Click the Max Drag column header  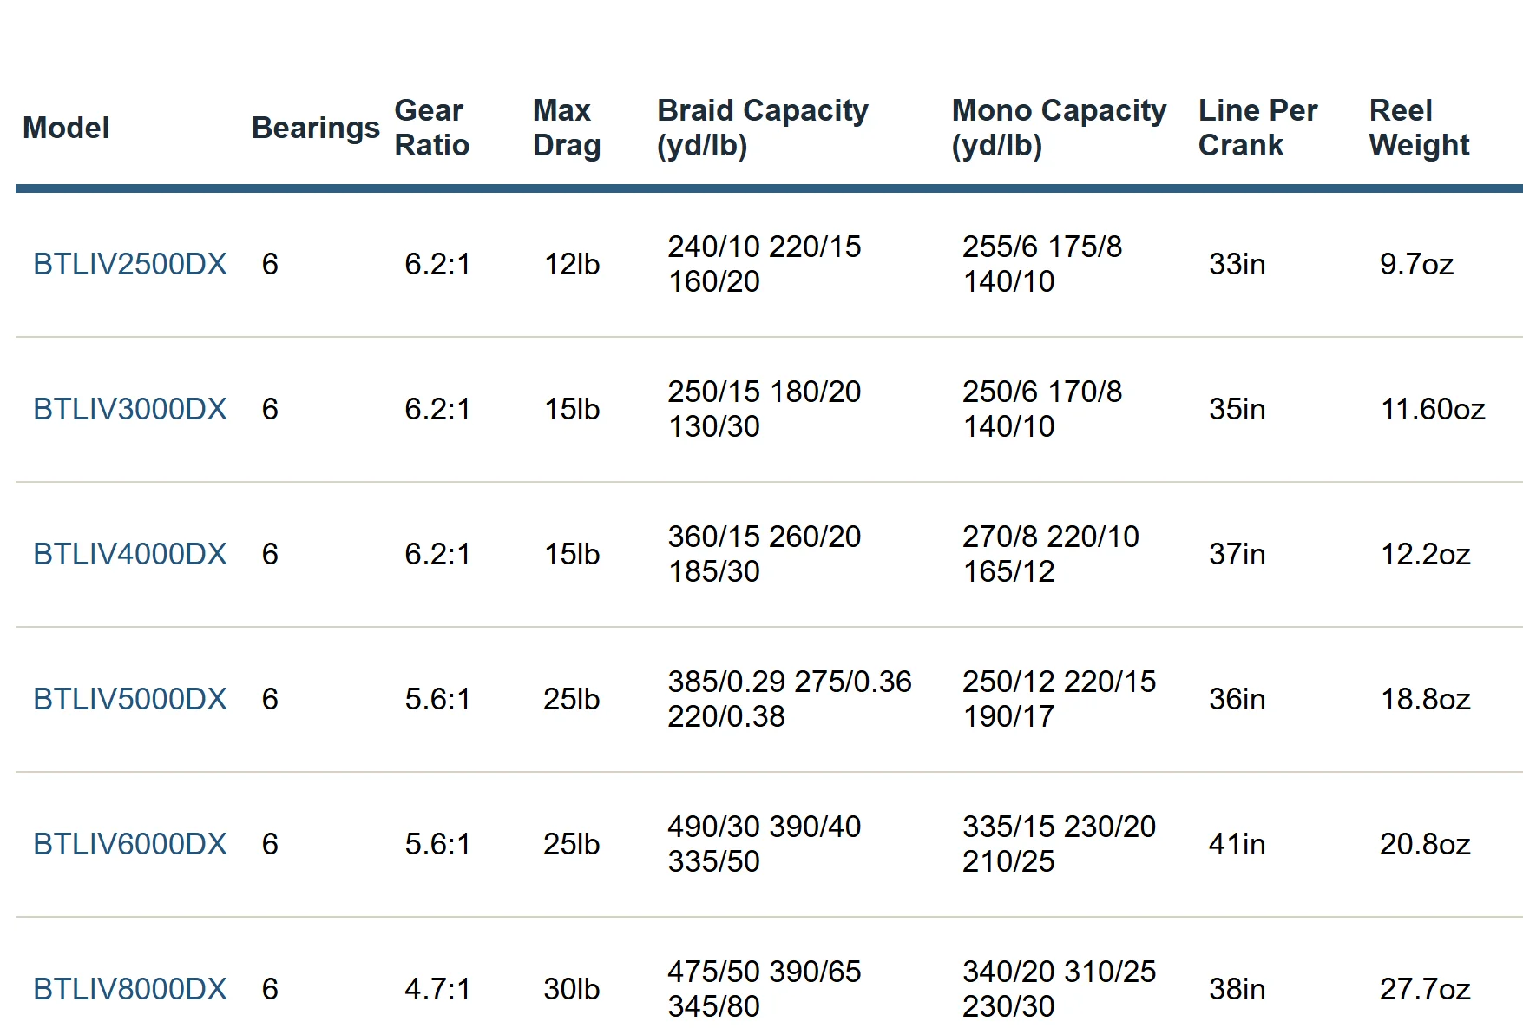pos(566,128)
